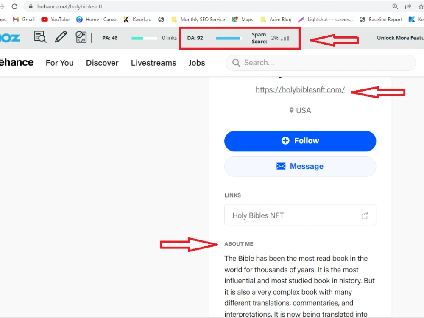
Task: Click the MozBar highlight pencil icon
Action: [x=61, y=37]
